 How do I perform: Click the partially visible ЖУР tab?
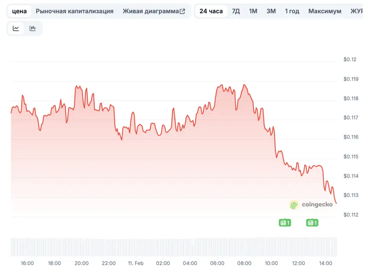pos(356,11)
